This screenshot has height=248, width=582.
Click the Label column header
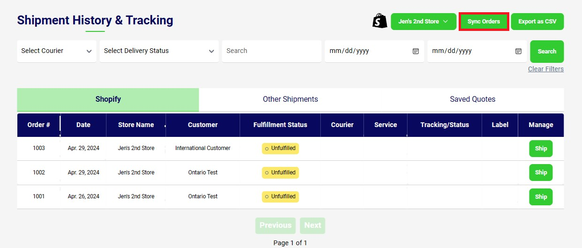click(500, 125)
